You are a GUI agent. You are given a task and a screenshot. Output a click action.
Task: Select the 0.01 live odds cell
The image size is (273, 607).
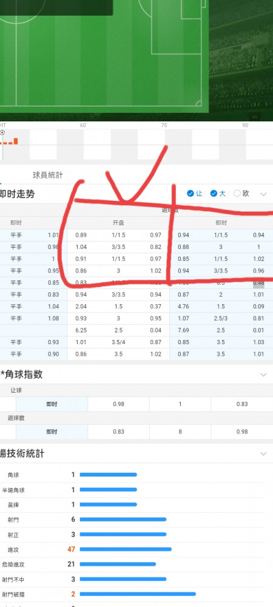[258, 331]
